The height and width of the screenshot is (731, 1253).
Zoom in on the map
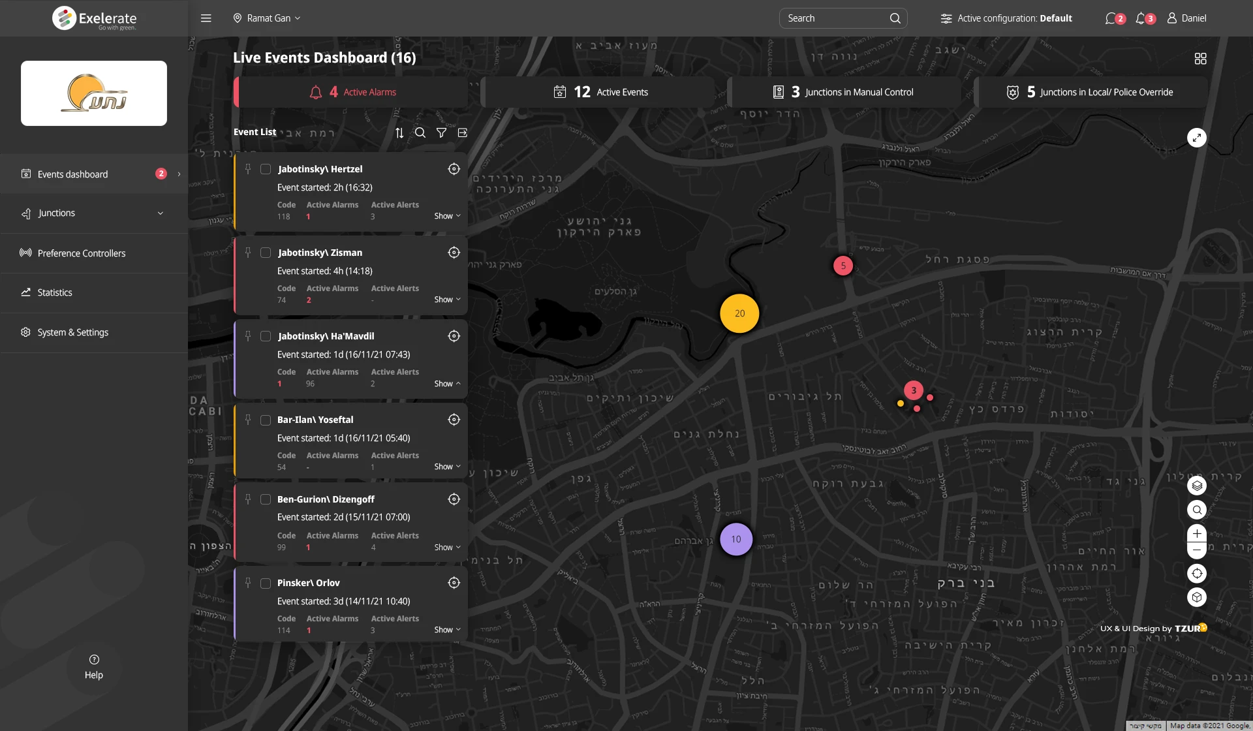pyautogui.click(x=1197, y=533)
